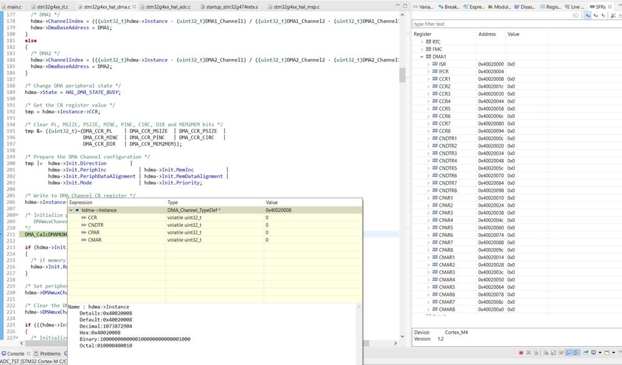
Task: Select the CNDTR5 register icon
Action: tap(435, 168)
